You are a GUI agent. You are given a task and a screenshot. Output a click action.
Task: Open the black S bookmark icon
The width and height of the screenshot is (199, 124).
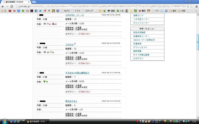pos(32,11)
